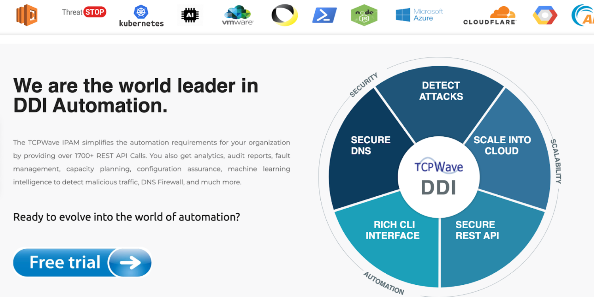Click the orange AWS Lambda logo

[27, 15]
